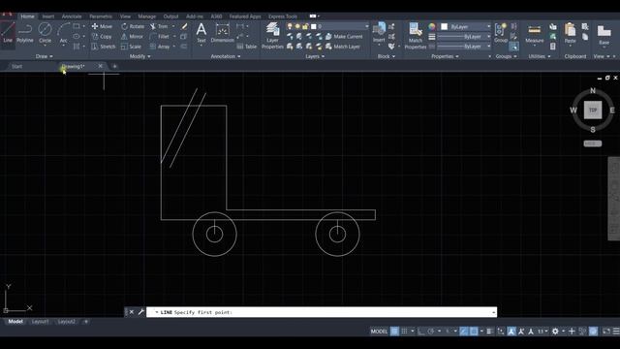The width and height of the screenshot is (620, 349).
Task: Click the Insert block icon
Action: pos(379,32)
